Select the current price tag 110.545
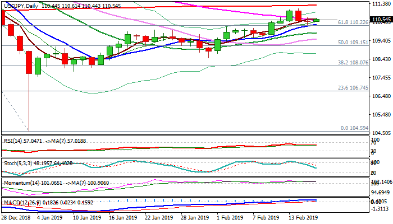393x224 pixels. [x=381, y=20]
